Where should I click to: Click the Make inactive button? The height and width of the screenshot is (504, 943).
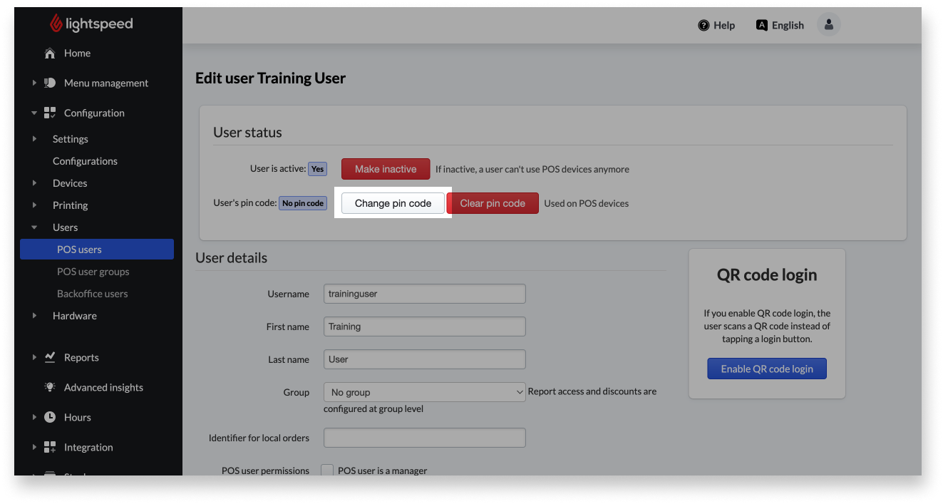(386, 169)
